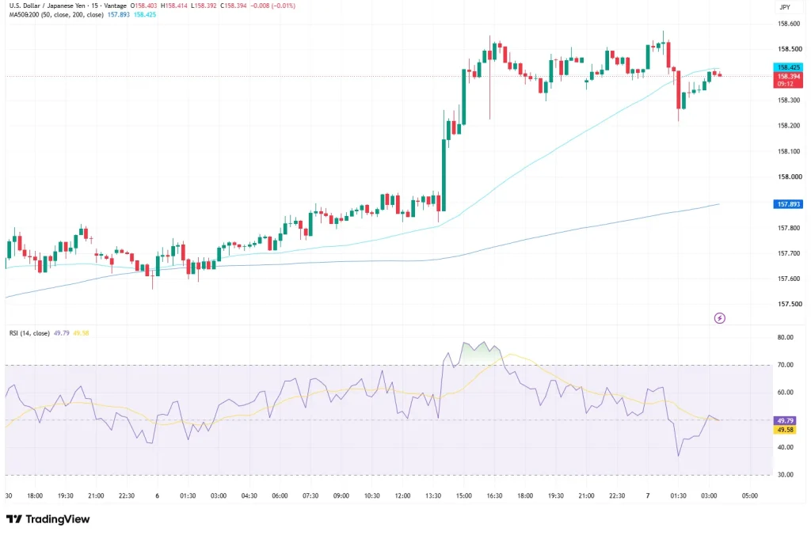Select the JPY currency label

tap(785, 7)
